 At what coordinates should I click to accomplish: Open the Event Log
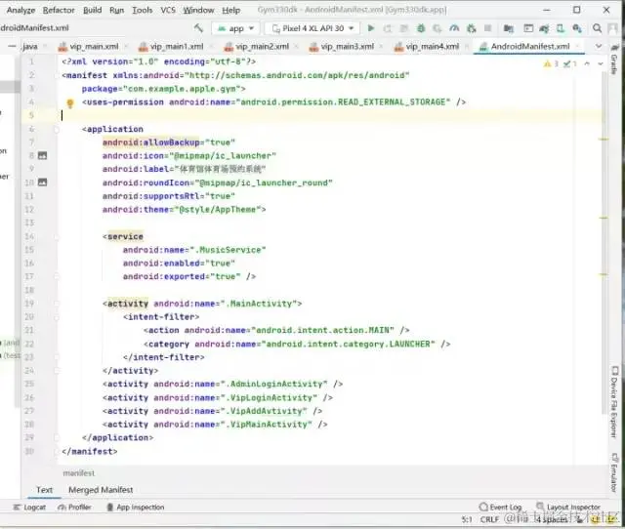click(501, 508)
